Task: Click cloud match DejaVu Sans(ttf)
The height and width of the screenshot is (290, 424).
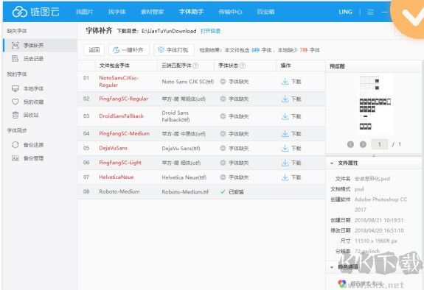Action: (x=181, y=148)
